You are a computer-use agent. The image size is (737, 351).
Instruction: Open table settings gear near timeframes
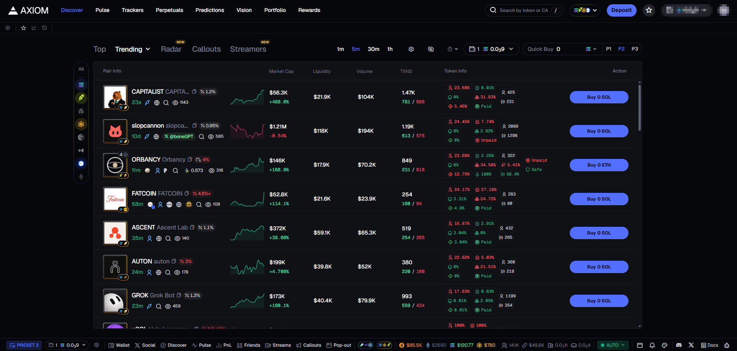(411, 49)
